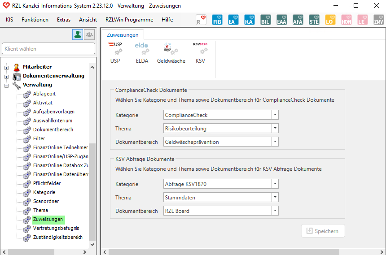Open the ComplianceCheck Kategorie dropdown
Viewport: 386px width, 255px height.
pos(275,115)
